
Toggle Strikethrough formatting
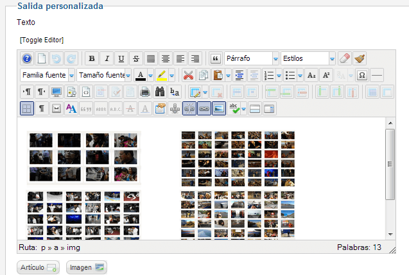tap(136, 58)
